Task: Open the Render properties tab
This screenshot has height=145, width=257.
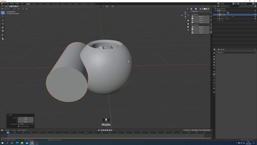Action: pyautogui.click(x=214, y=57)
